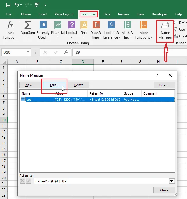
Task: Click the Name Manager help question mark
Action: [157, 75]
